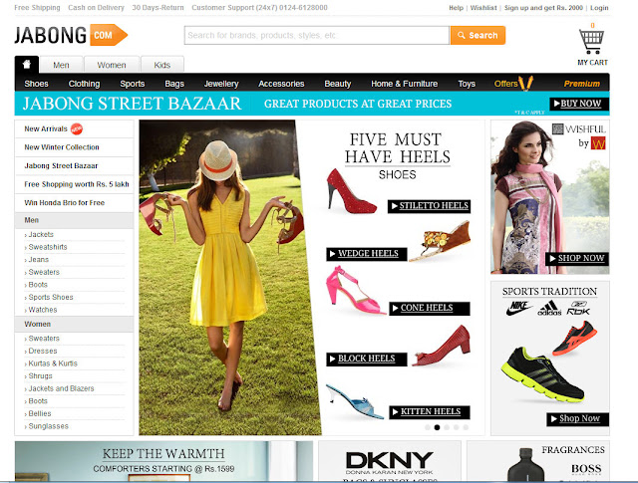Viewport: 638px width, 483px height.
Task: Click the blue kitten heel shoe image
Action: point(355,401)
